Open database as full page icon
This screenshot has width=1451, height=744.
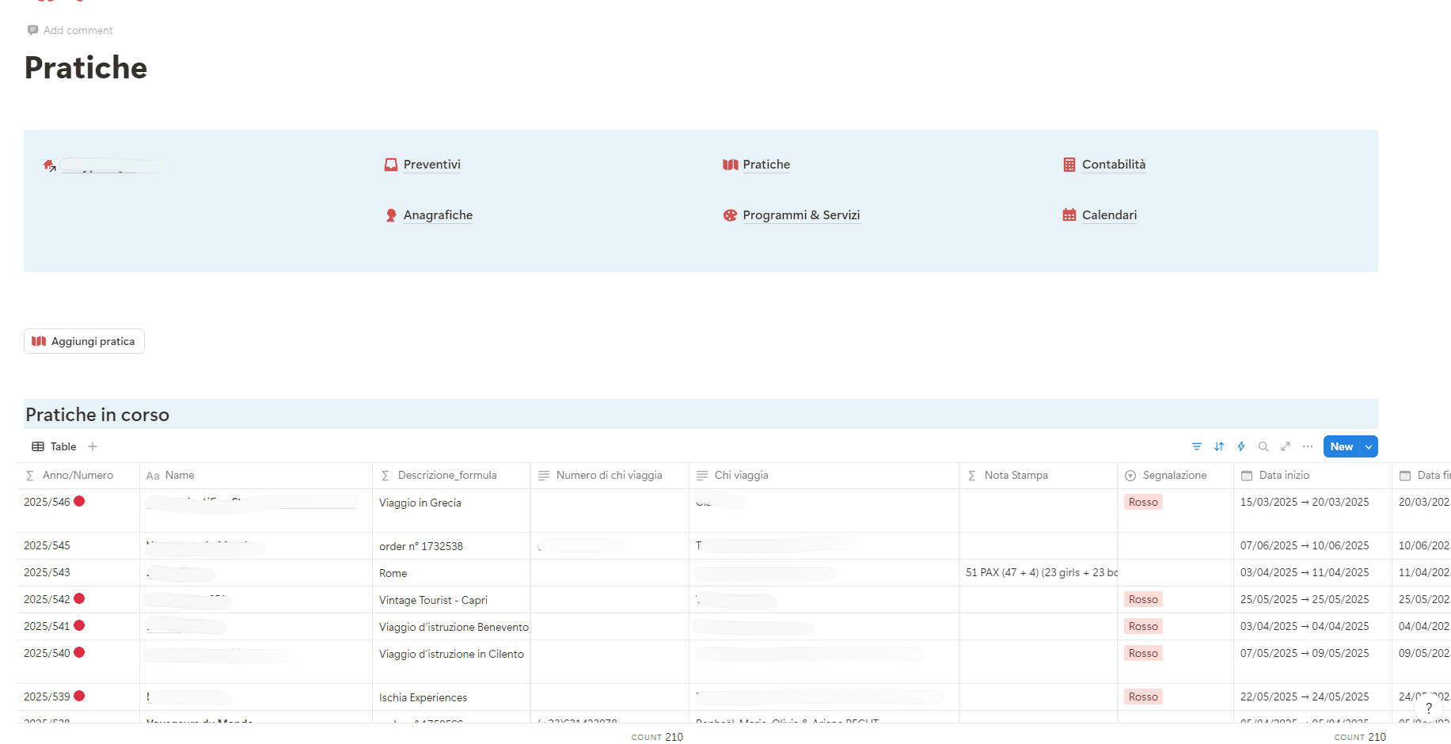point(1286,446)
